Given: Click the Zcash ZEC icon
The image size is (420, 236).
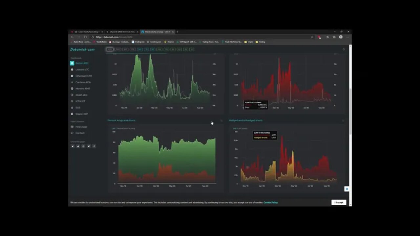Looking at the screenshot, I should 72,95.
